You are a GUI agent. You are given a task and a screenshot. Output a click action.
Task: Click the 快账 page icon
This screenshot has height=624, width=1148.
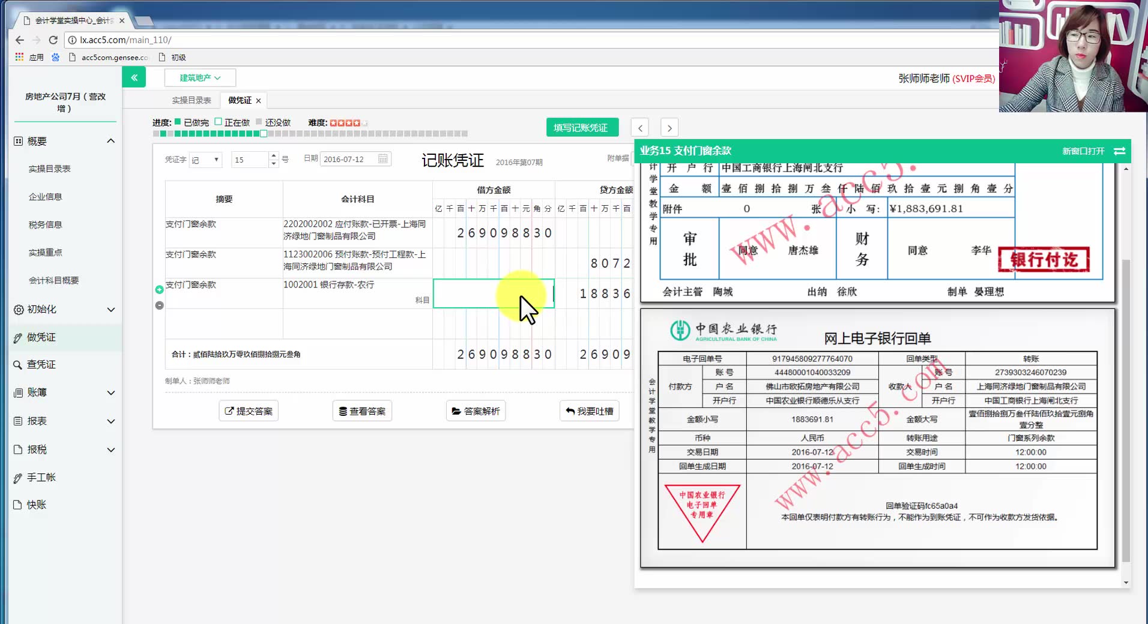[x=18, y=505]
